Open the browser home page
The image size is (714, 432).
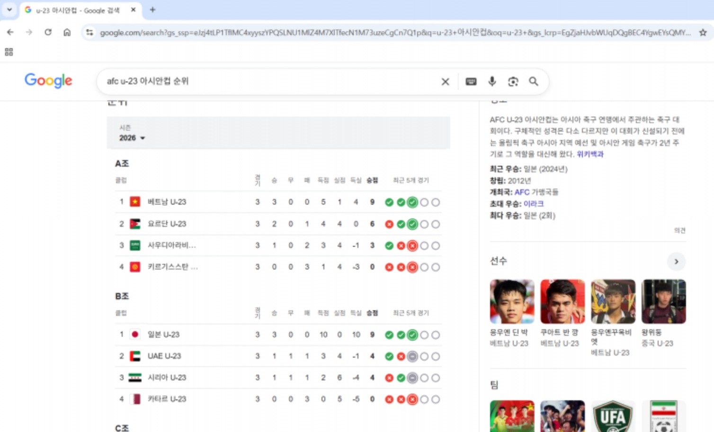point(67,32)
